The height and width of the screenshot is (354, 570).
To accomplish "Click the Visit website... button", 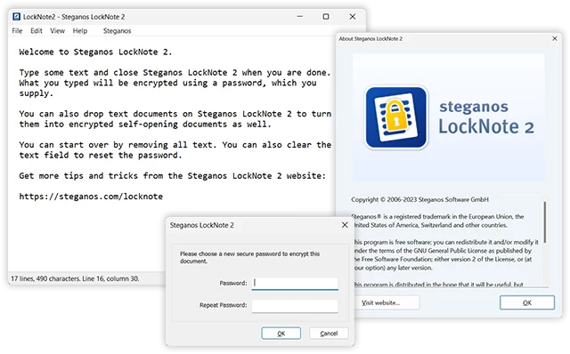I will tap(387, 302).
